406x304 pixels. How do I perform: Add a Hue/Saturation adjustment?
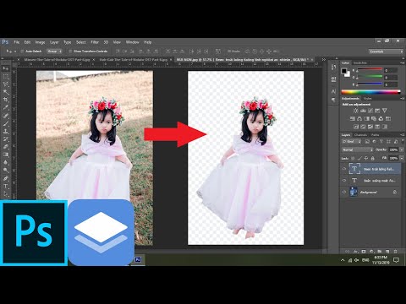click(x=353, y=119)
